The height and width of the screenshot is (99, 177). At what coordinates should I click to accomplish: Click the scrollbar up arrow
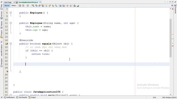click(x=170, y=9)
